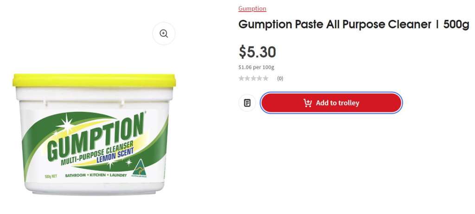
Task: Select the fourth rating star
Action: [x=259, y=78]
